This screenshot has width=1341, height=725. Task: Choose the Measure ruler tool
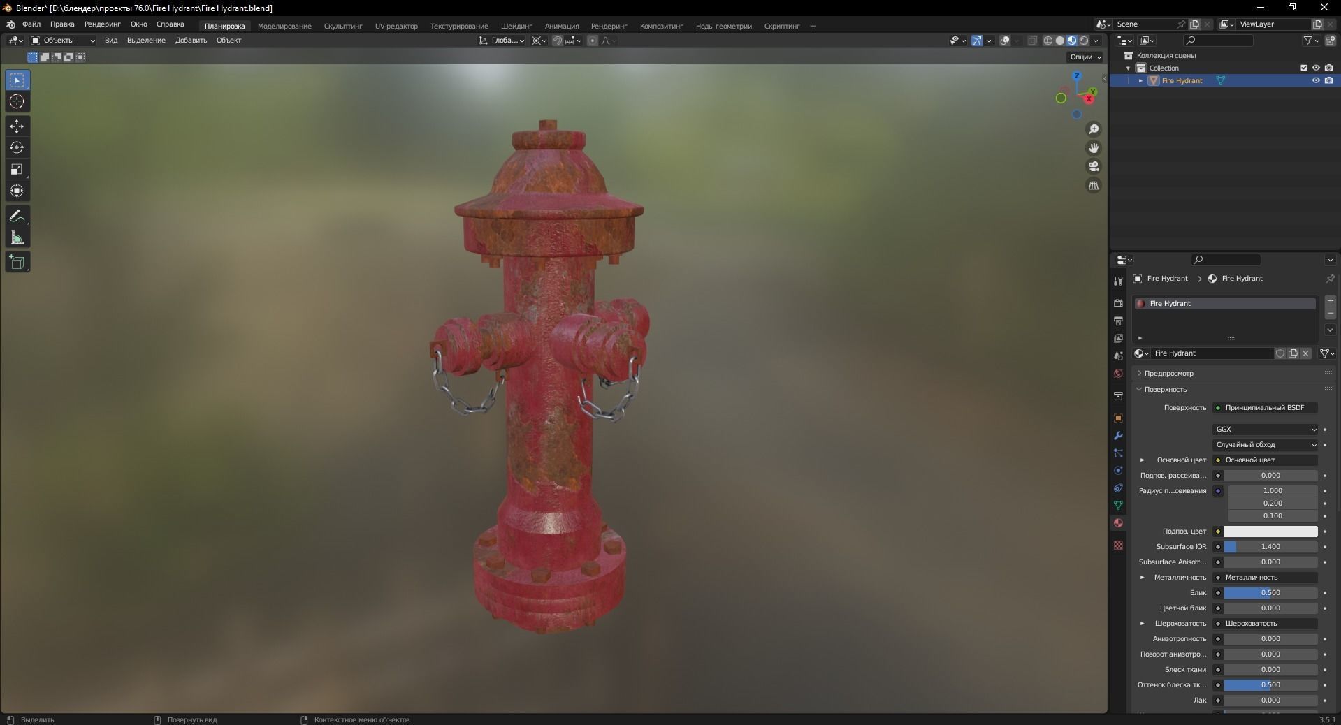17,238
